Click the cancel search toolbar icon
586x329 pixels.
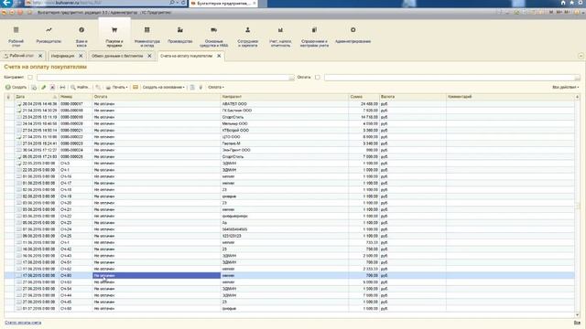[x=98, y=88]
